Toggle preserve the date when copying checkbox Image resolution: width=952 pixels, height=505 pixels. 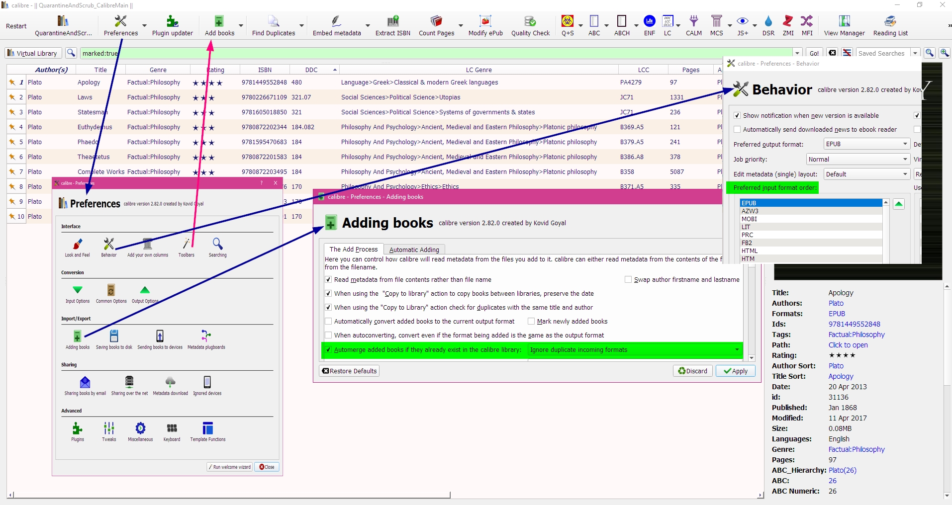(328, 294)
